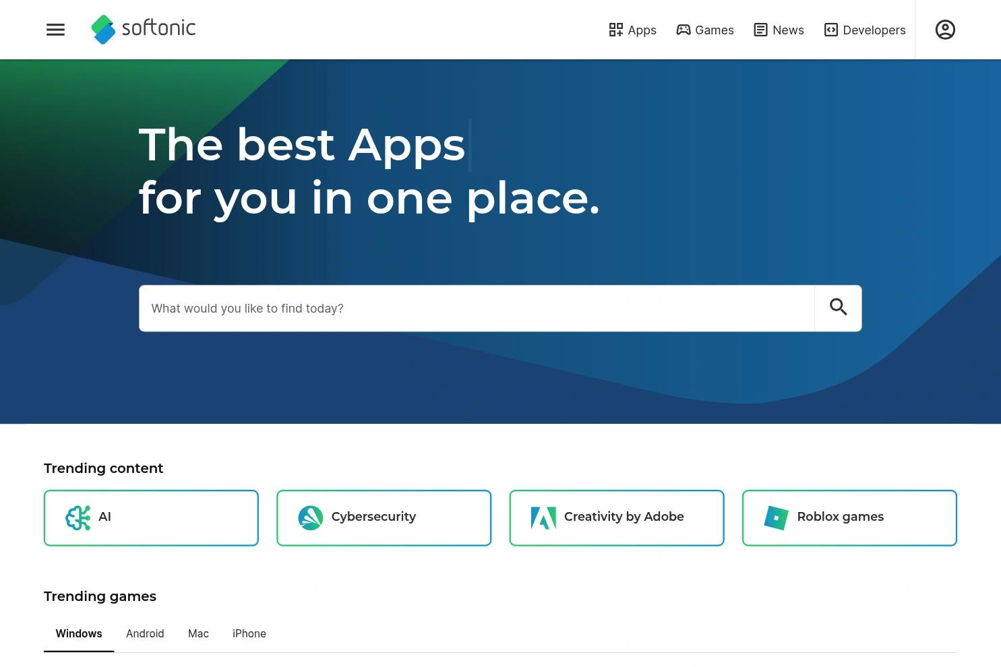Go to the Developers page
Viewport: 1001px width, 667px height.
[865, 30]
